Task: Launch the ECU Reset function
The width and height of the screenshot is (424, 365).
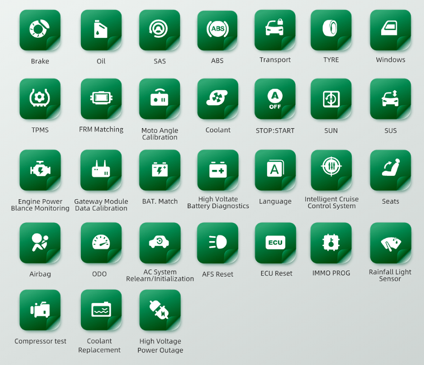Action: click(275, 243)
